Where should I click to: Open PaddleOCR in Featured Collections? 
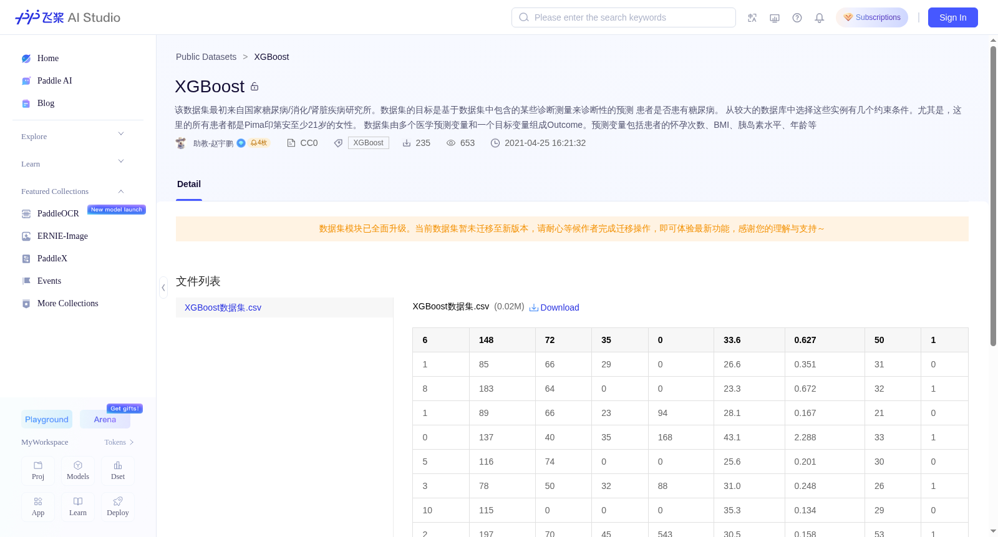58,214
